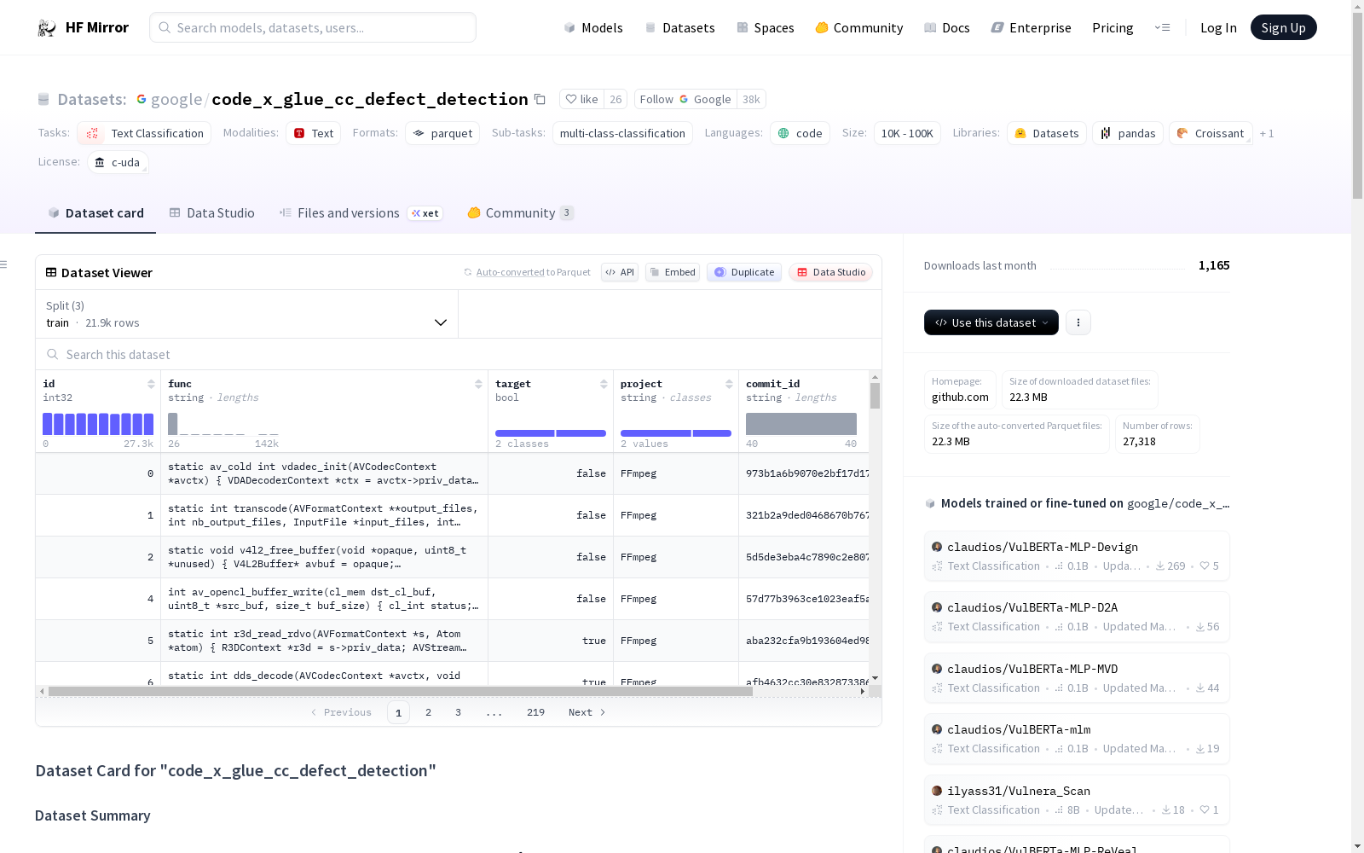Go to page 3 of the dataset

point(458,712)
